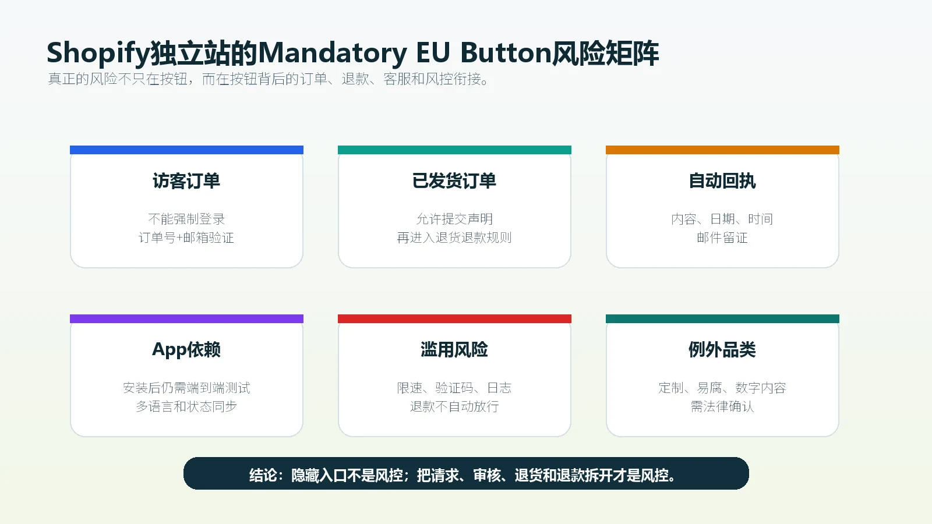Click the '滥用风险' card heading
932x524 pixels.
tap(454, 350)
